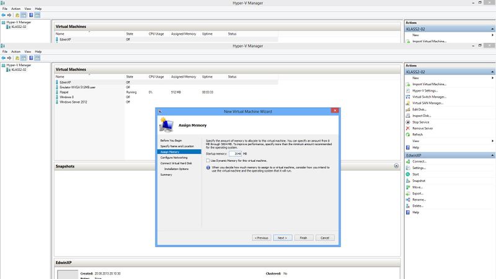Image resolution: width=496 pixels, height=279 pixels.
Task: Expand the View submenu in the Actions pane
Action: 492,141
